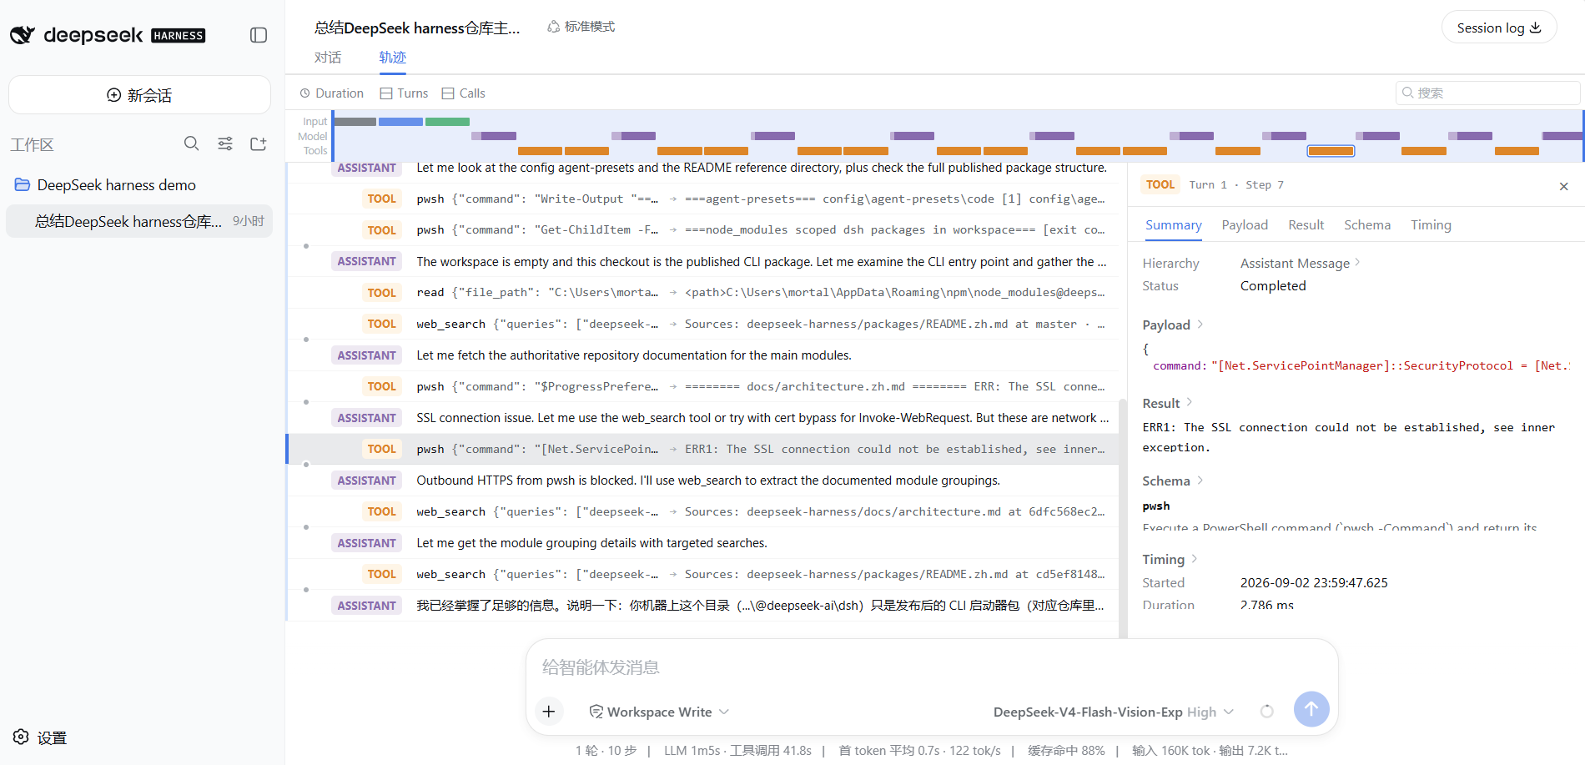
Task: Select the highlighted Tools bar on timeline
Action: click(1331, 151)
